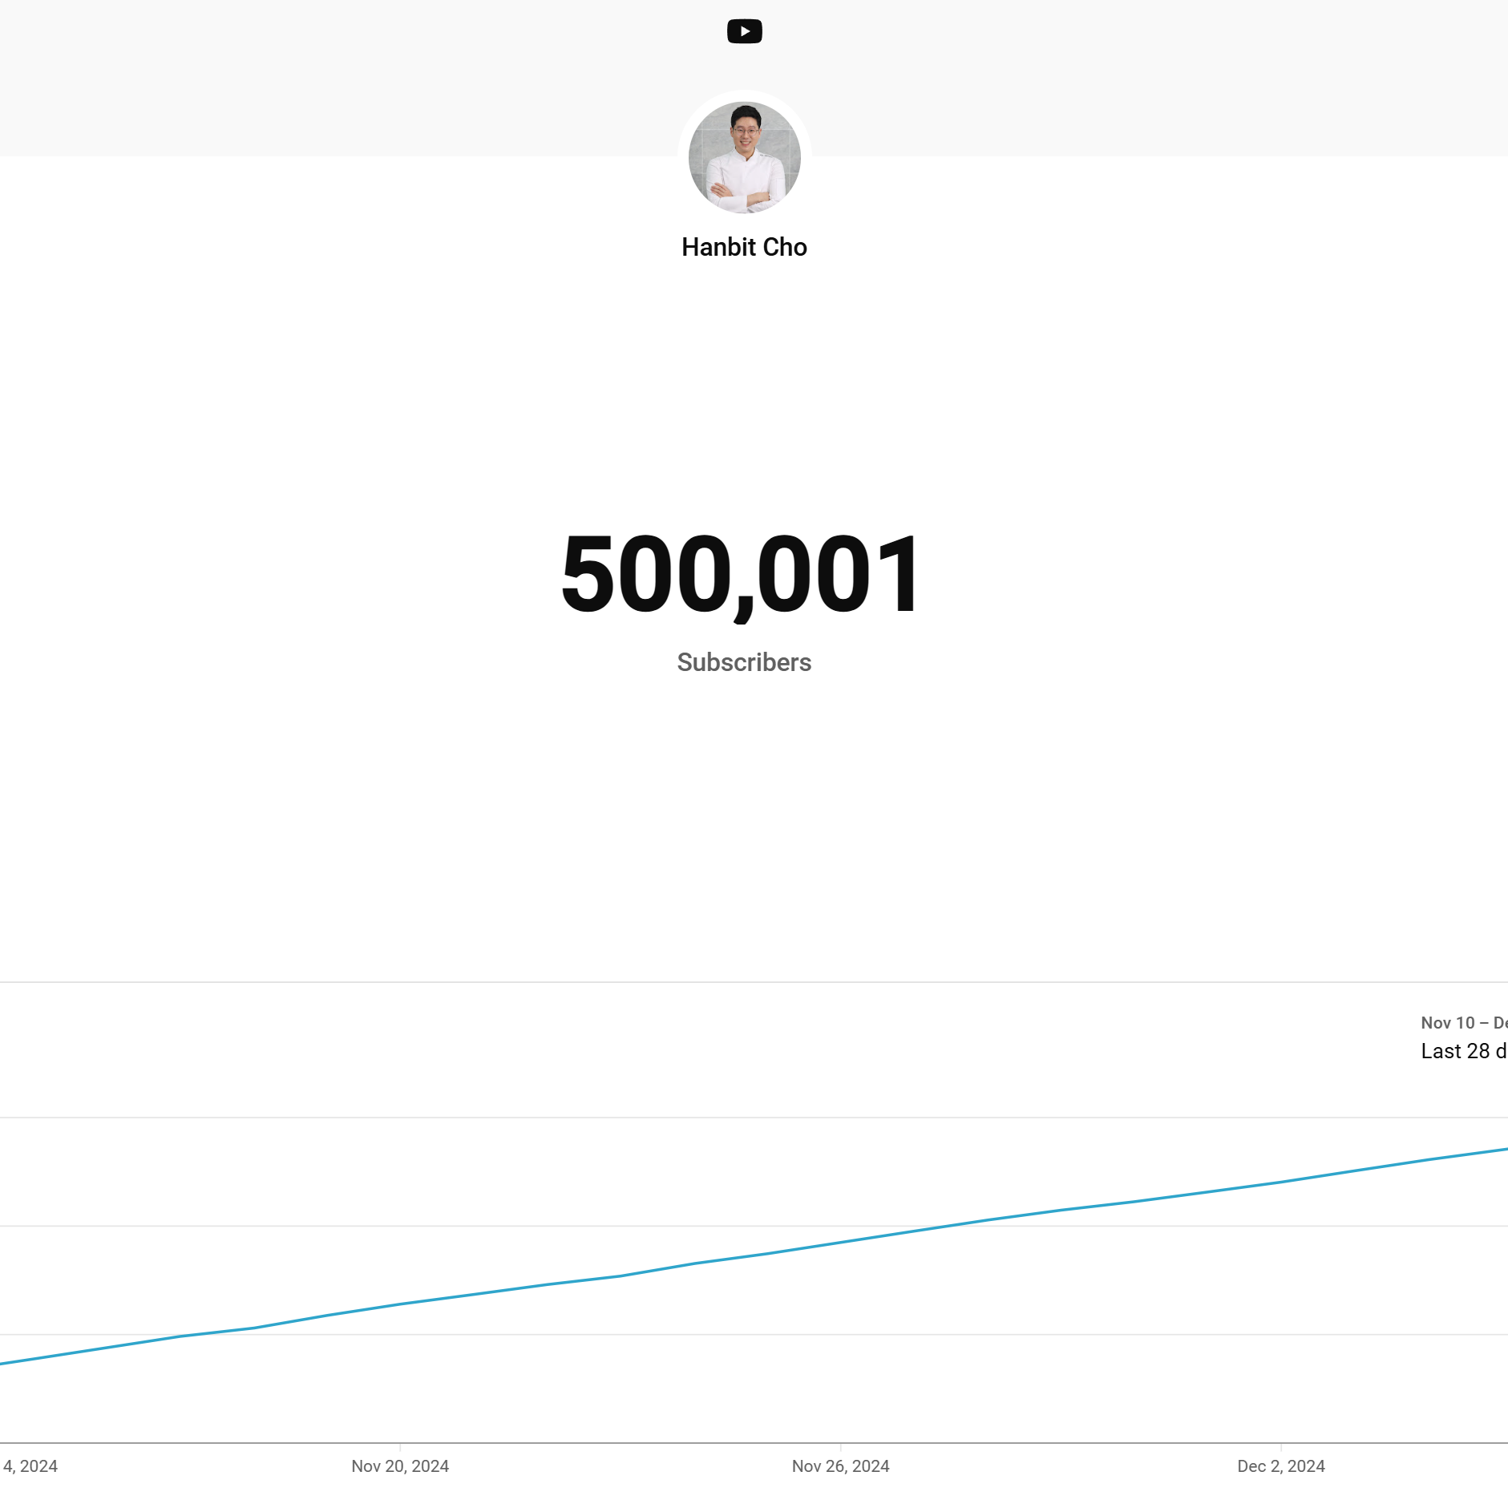
Task: Open the Nov 10 date range selector
Action: 1463,1023
